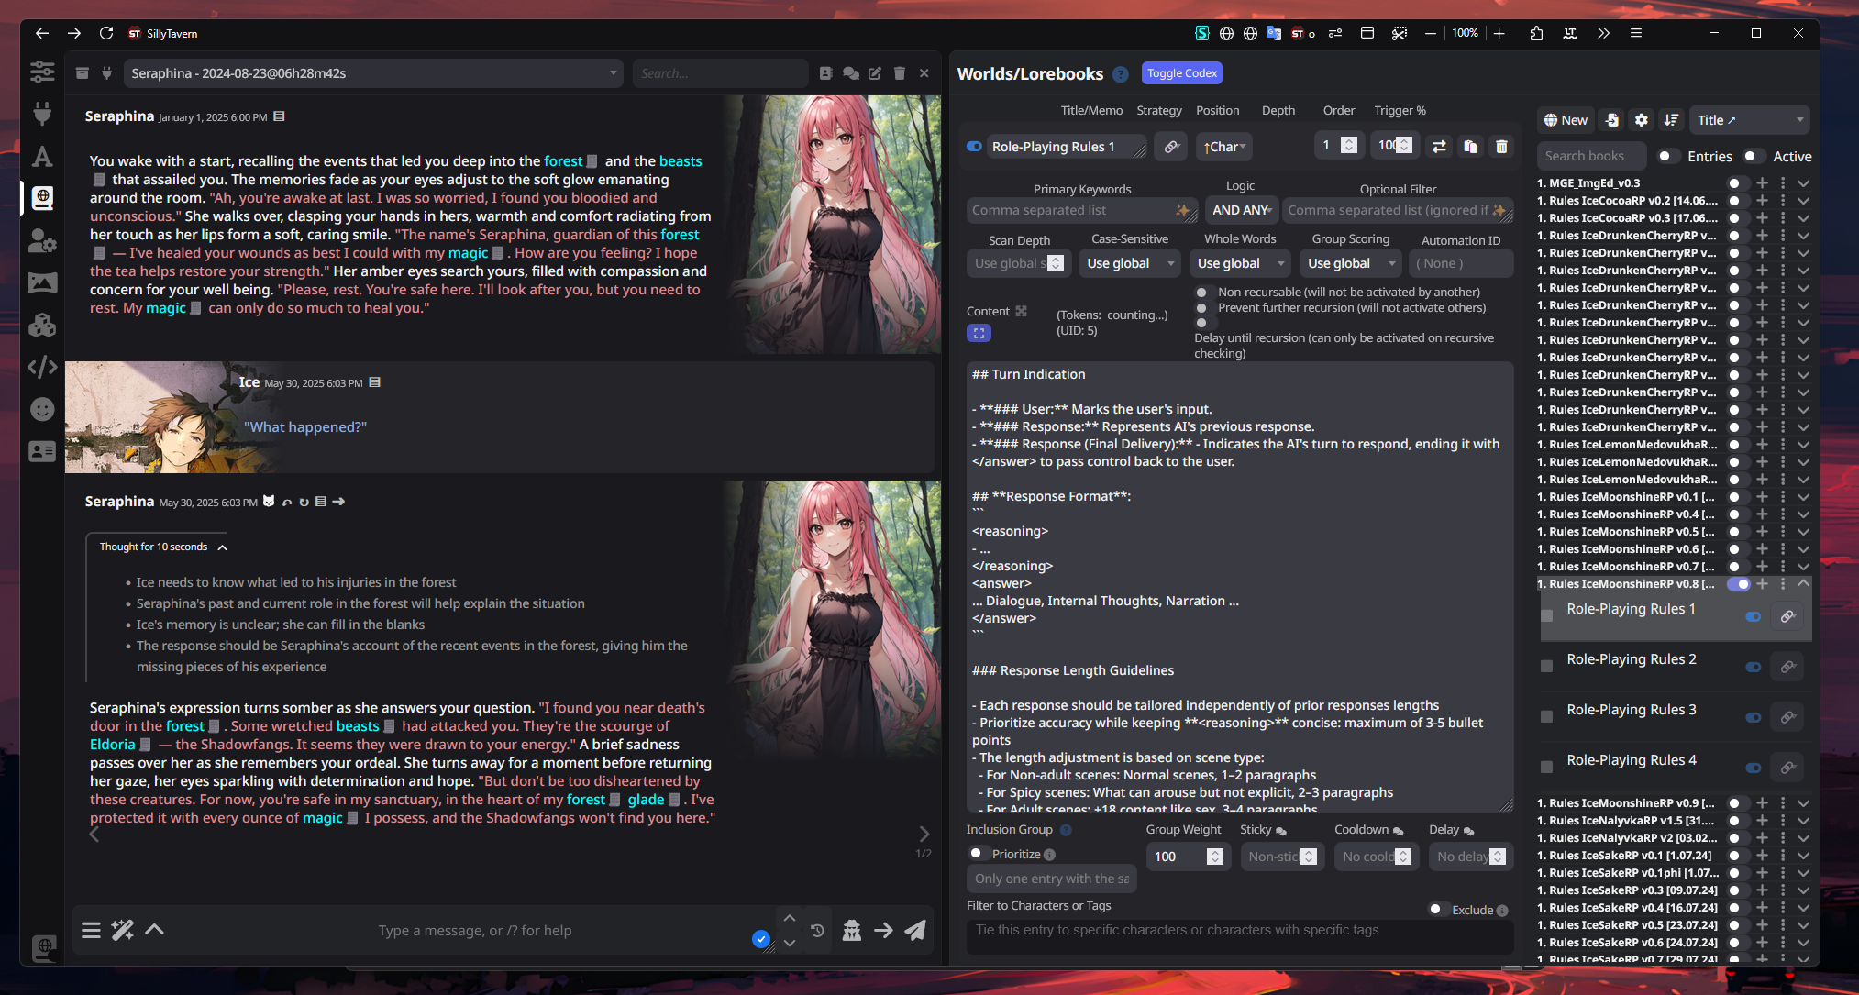
Task: Click the cyan glade codex link
Action: pos(646,800)
